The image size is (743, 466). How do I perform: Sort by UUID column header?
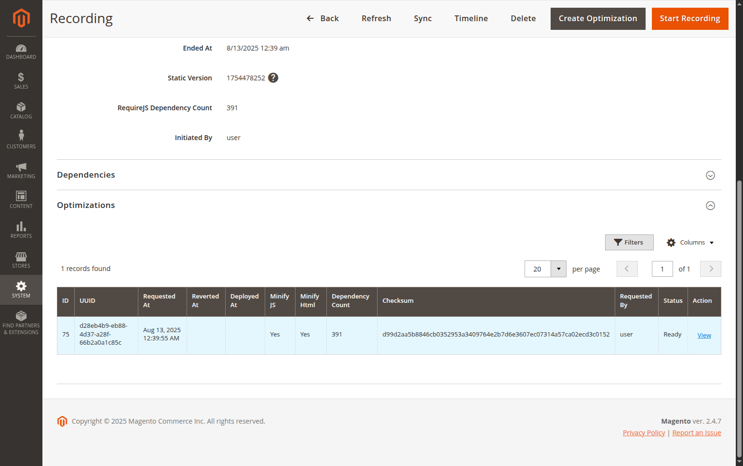click(x=106, y=301)
